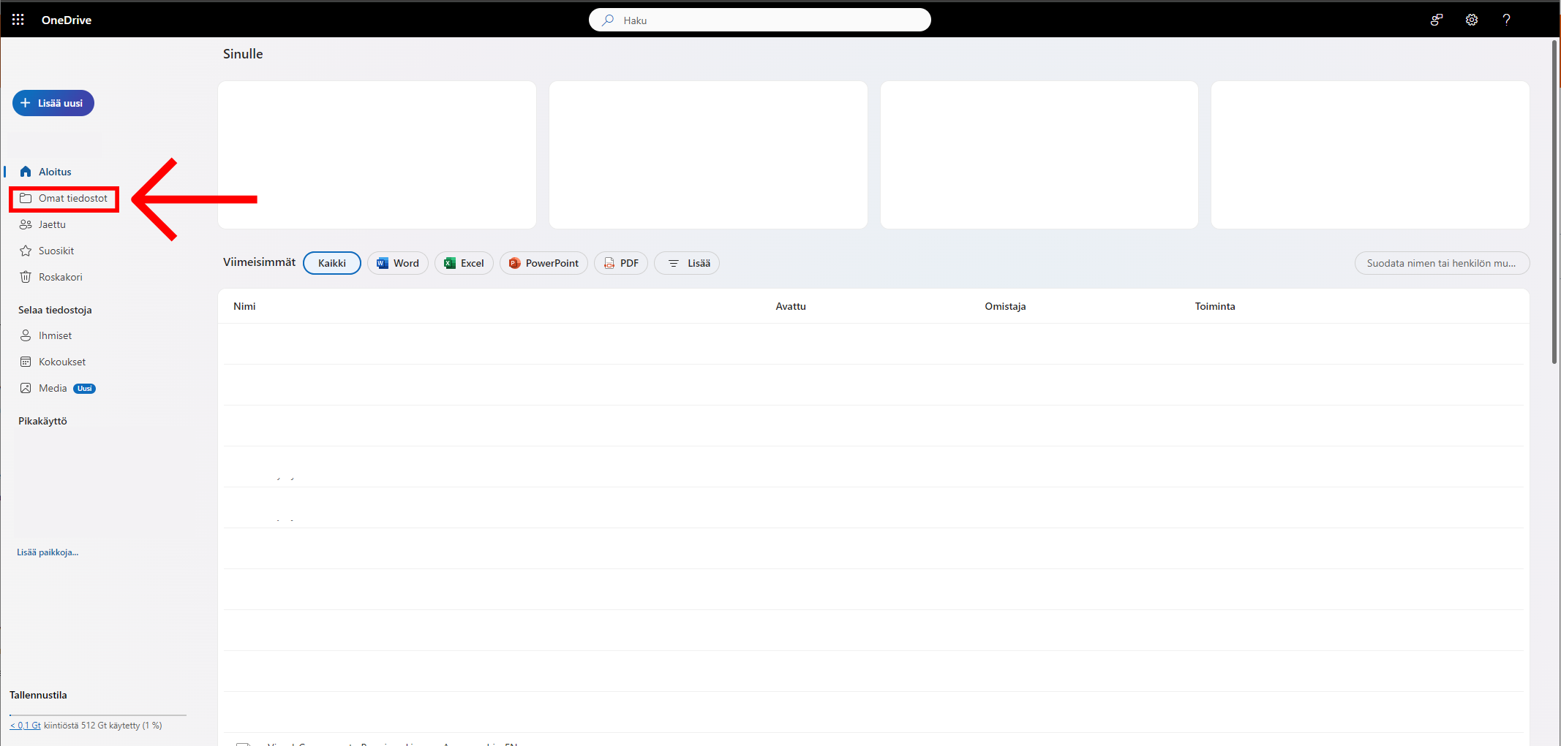Open the second Sinulle recommendation card
This screenshot has width=1561, height=746.
(708, 155)
